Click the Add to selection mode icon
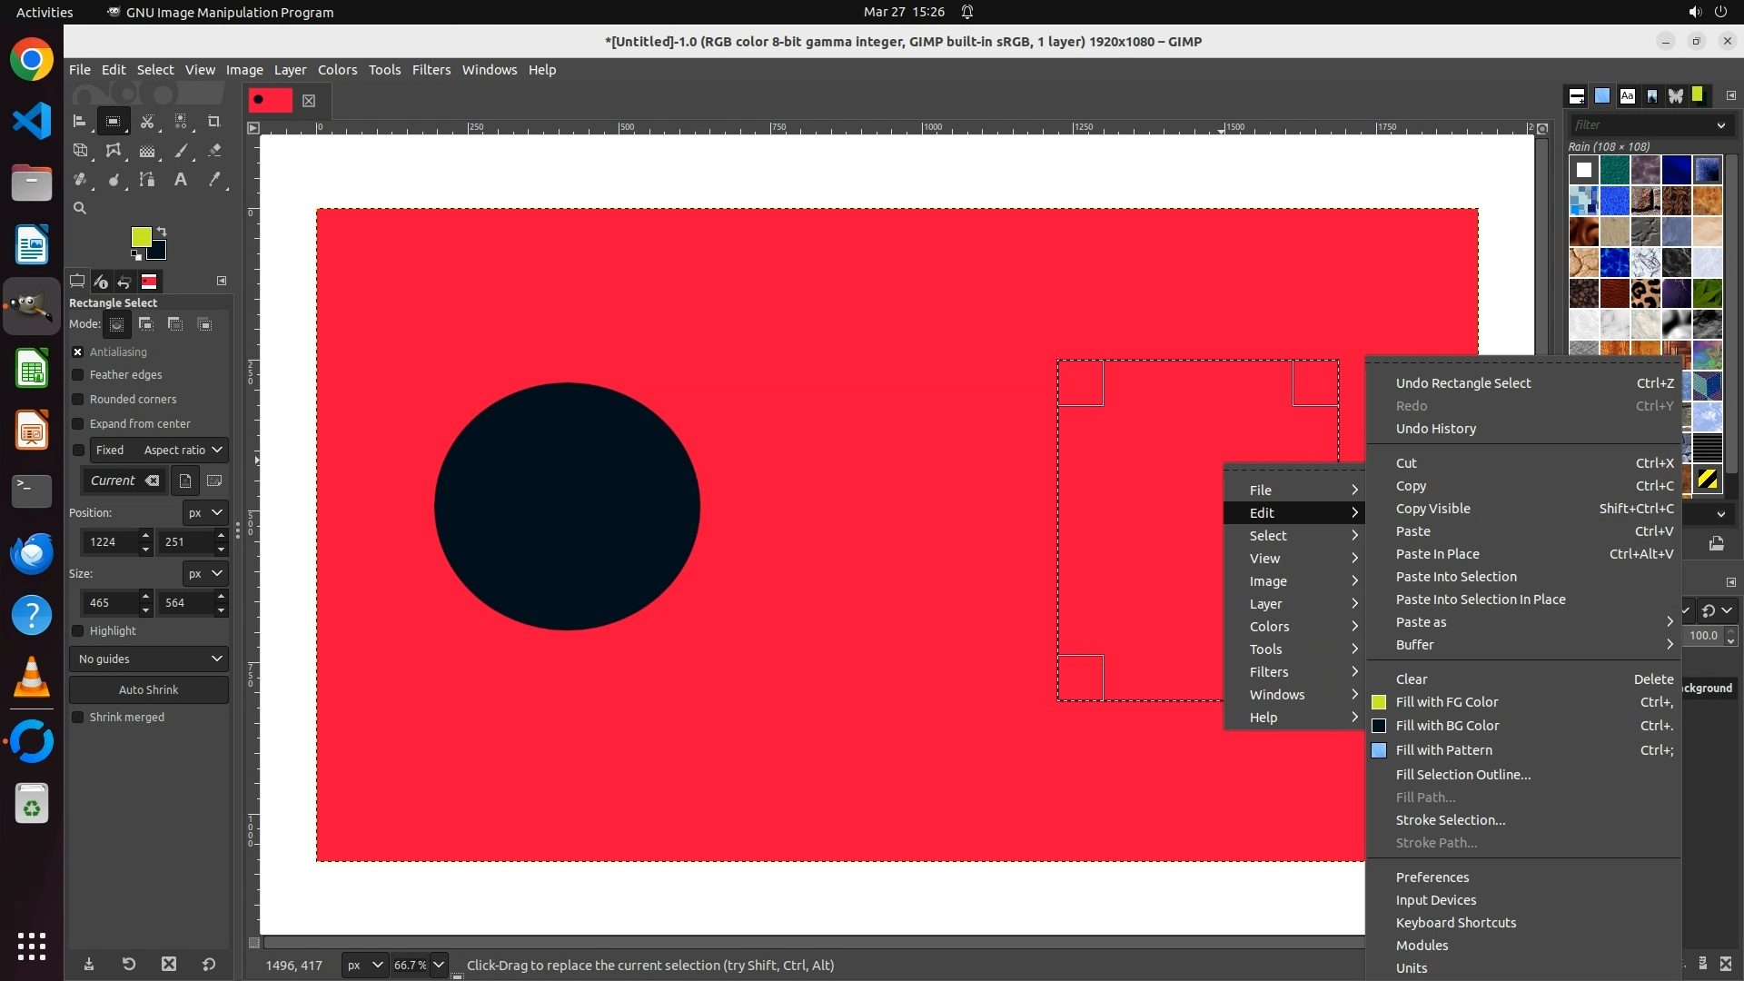This screenshot has height=981, width=1744. 145,324
